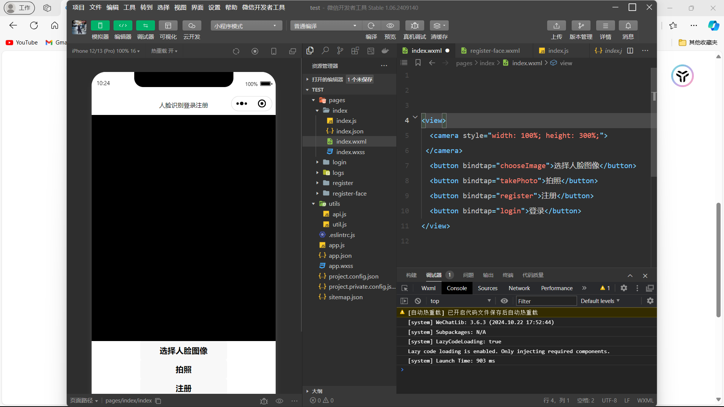Click the compile refresh icon
The height and width of the screenshot is (407, 724).
tap(371, 26)
